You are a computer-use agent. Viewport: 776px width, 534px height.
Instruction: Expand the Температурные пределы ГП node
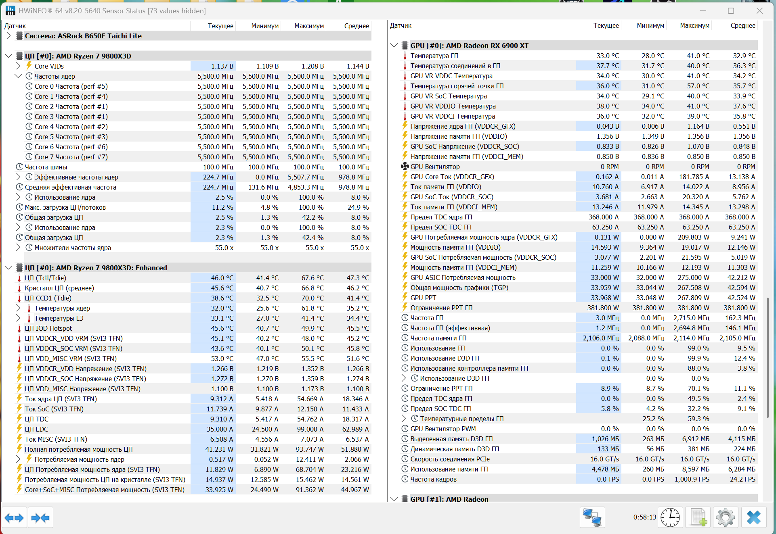pos(404,419)
